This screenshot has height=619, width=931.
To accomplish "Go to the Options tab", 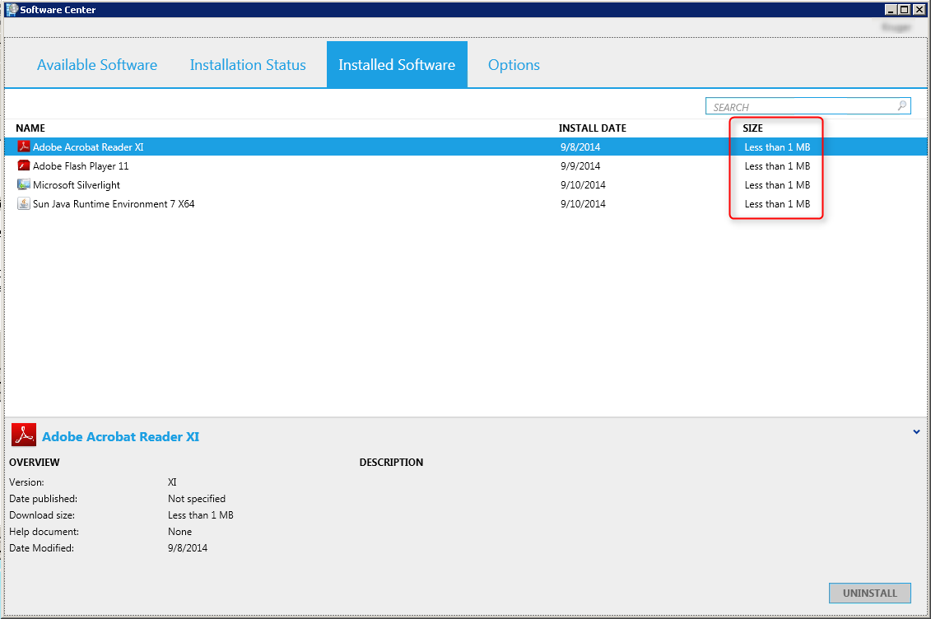I will [x=514, y=65].
